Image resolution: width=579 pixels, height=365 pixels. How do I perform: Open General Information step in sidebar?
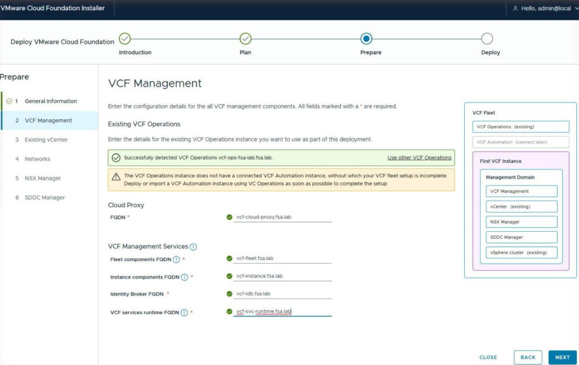50,101
